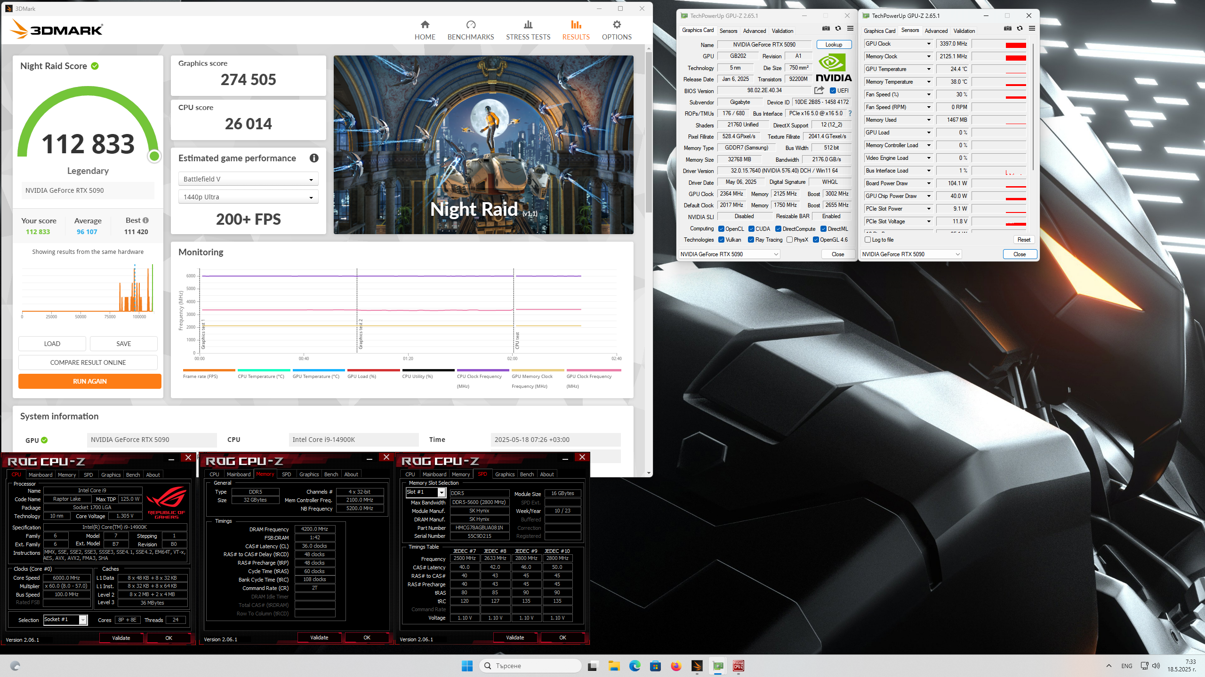The height and width of the screenshot is (677, 1205).
Task: Click the GPU-Z Sensors list scrollbar
Action: tap(1033, 106)
